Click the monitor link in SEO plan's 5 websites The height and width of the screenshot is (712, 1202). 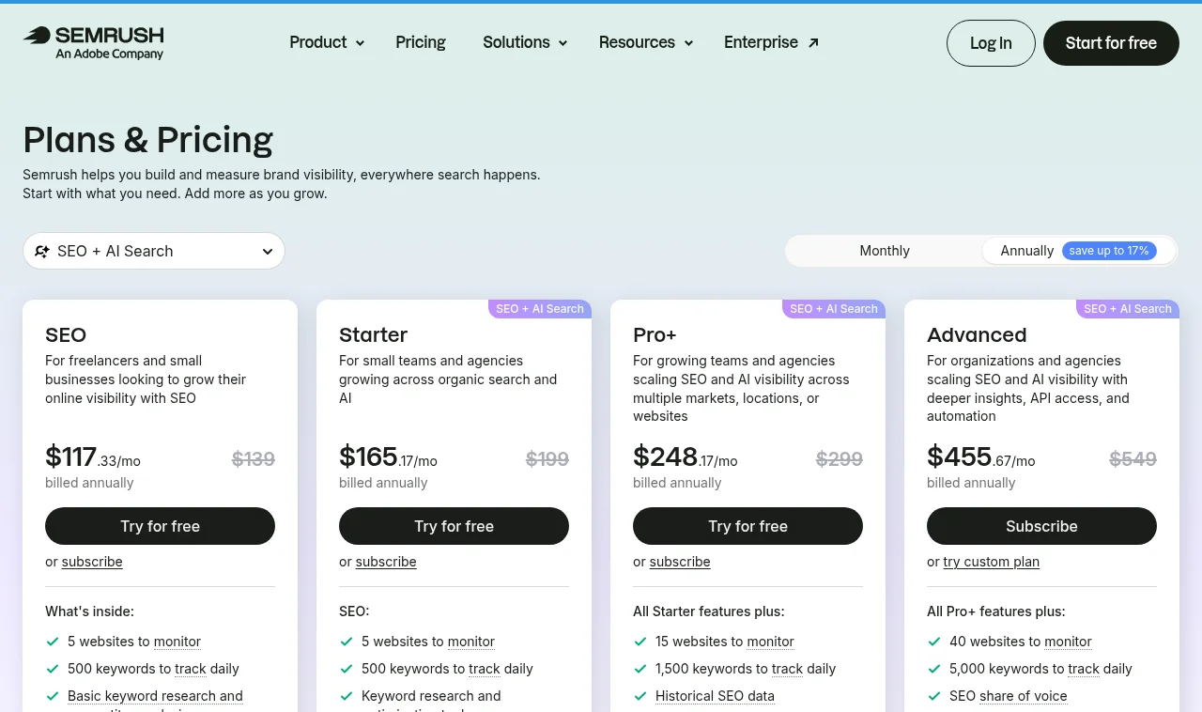coord(177,642)
